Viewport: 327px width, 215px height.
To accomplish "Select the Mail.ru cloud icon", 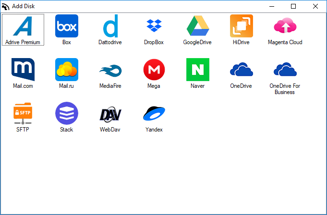I will click(x=67, y=70).
